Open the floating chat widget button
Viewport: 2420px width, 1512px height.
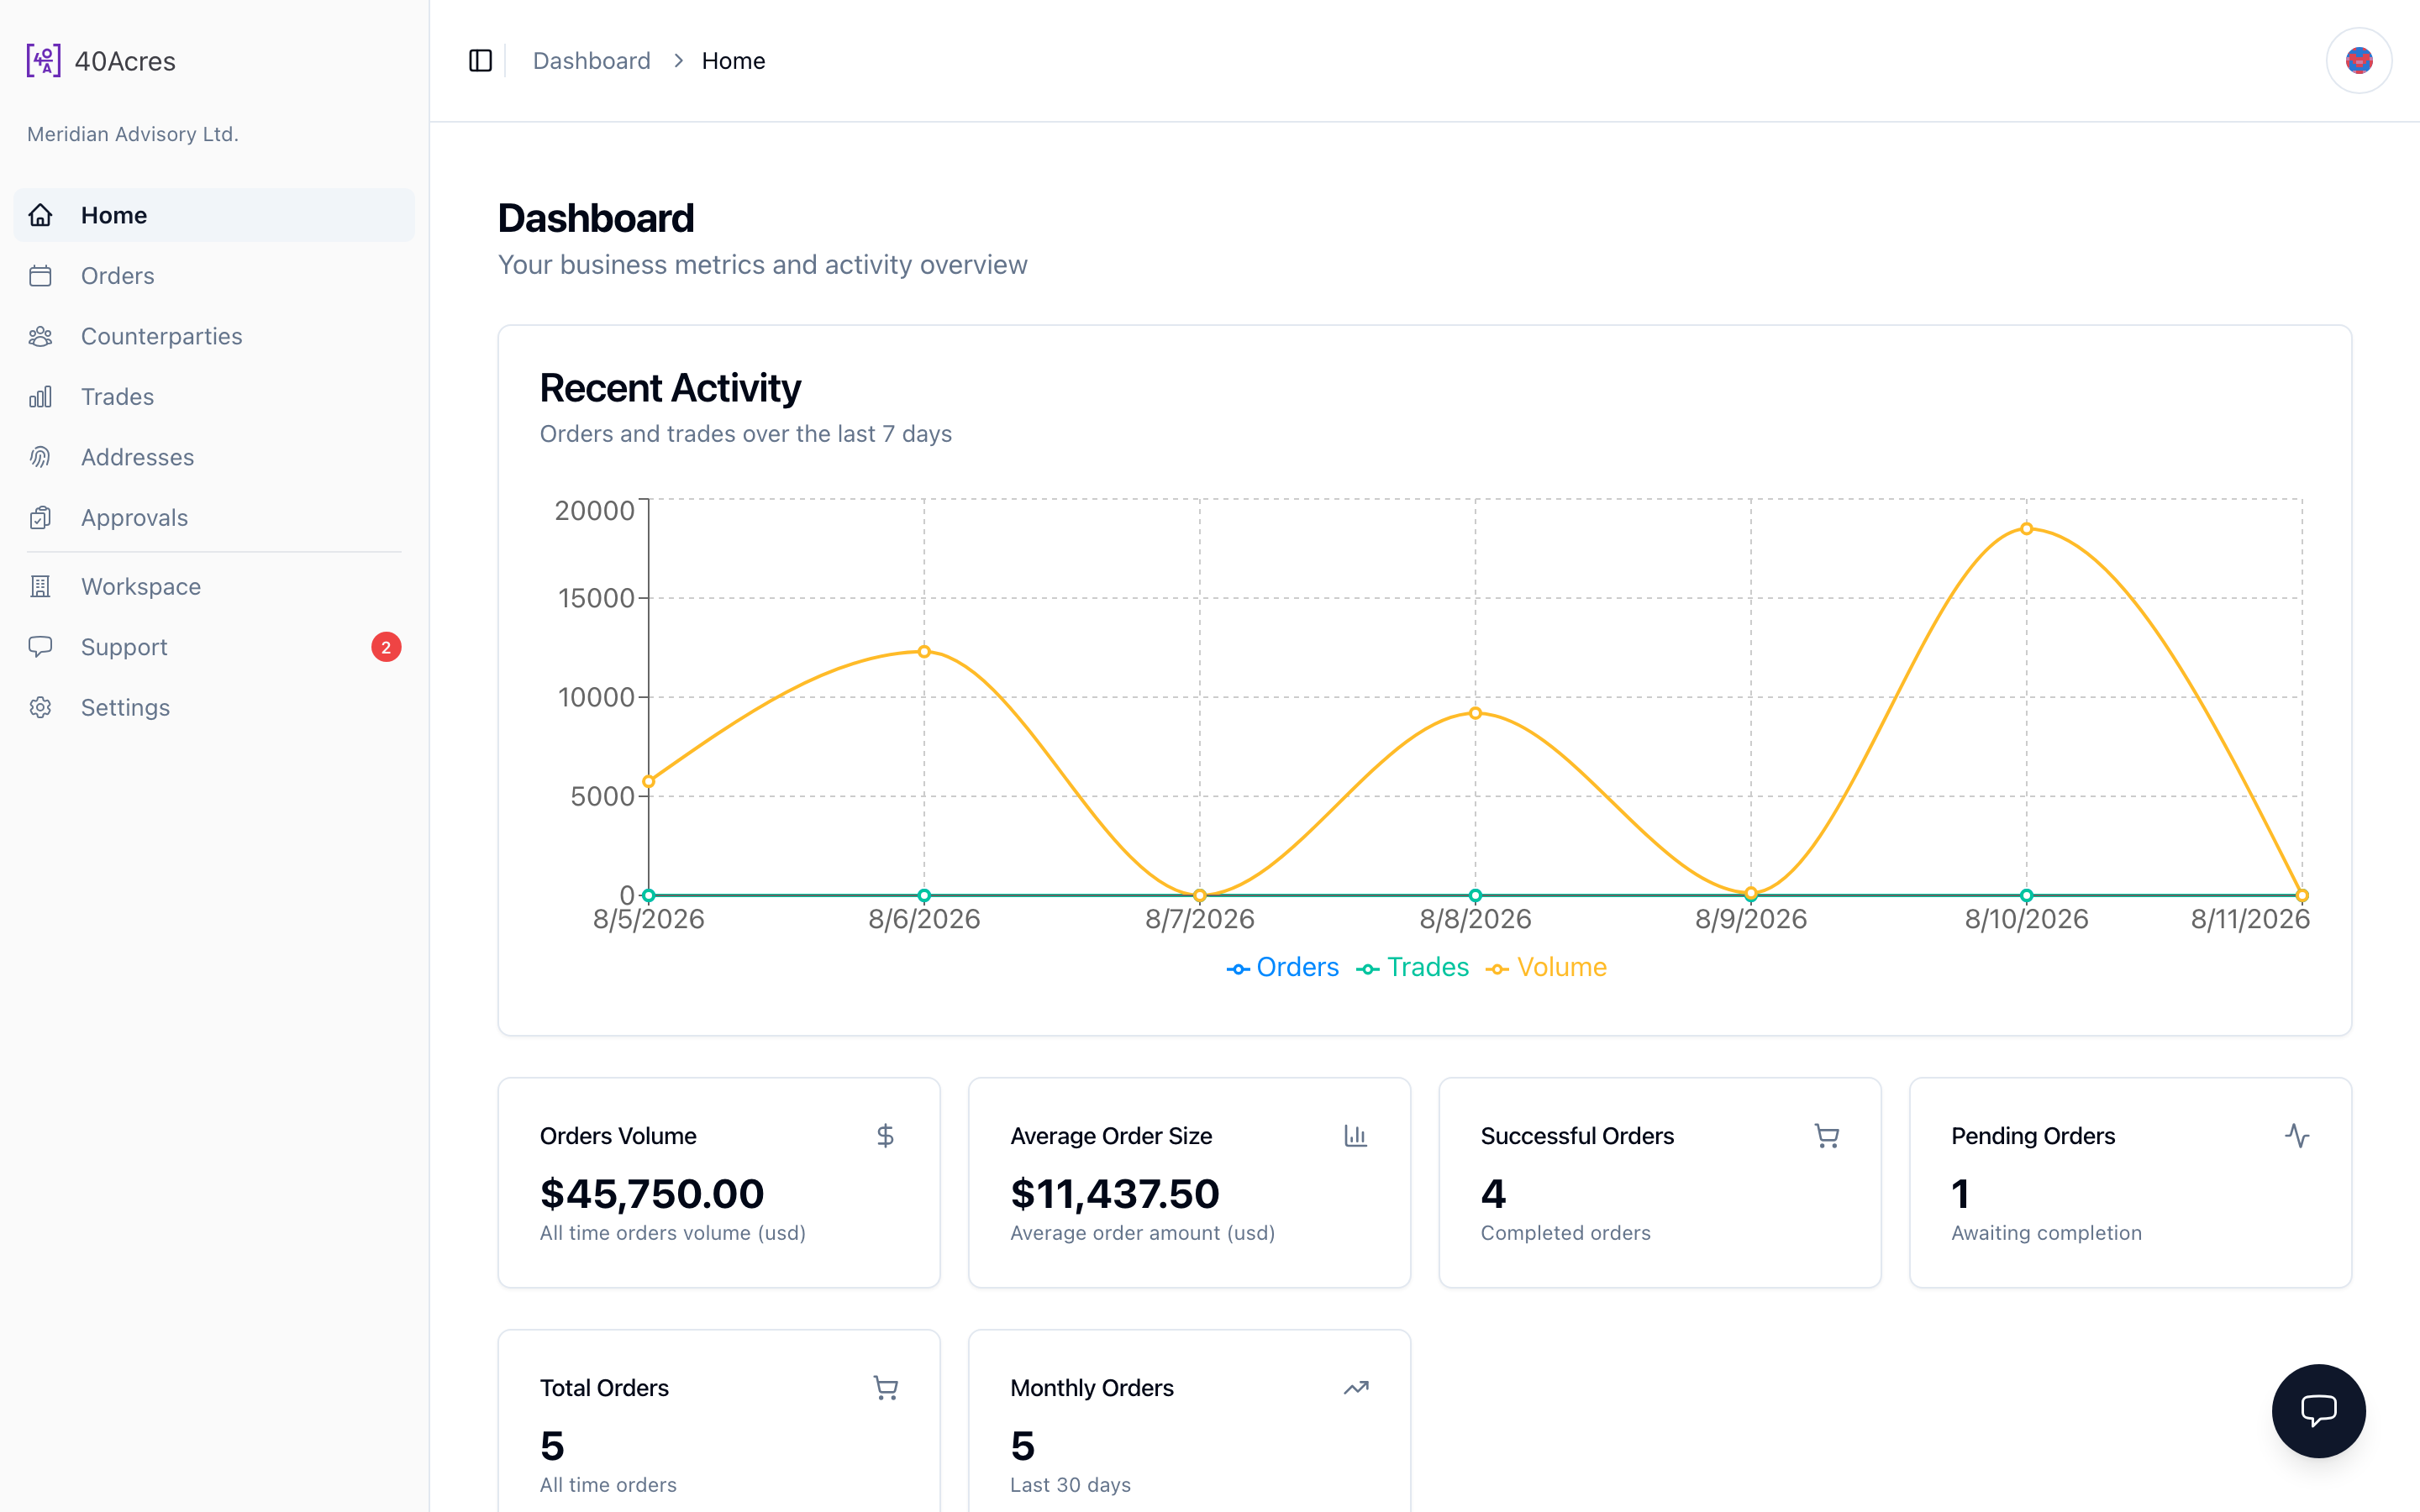tap(2318, 1410)
